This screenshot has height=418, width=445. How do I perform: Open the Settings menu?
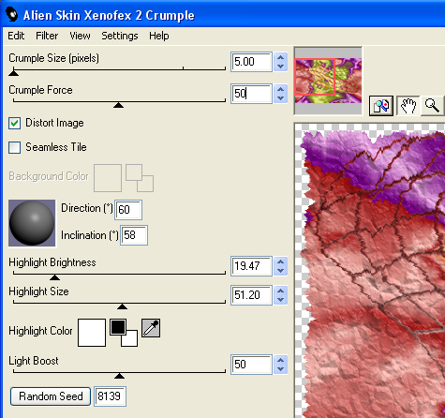pos(120,36)
